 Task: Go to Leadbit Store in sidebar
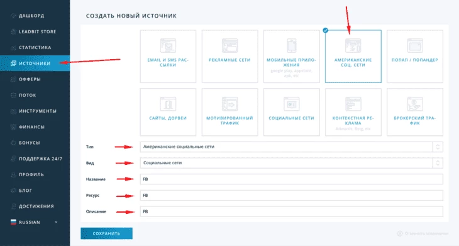coord(35,31)
